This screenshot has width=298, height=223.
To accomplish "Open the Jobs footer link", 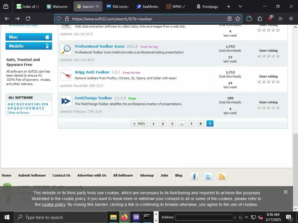I will 164,175.
